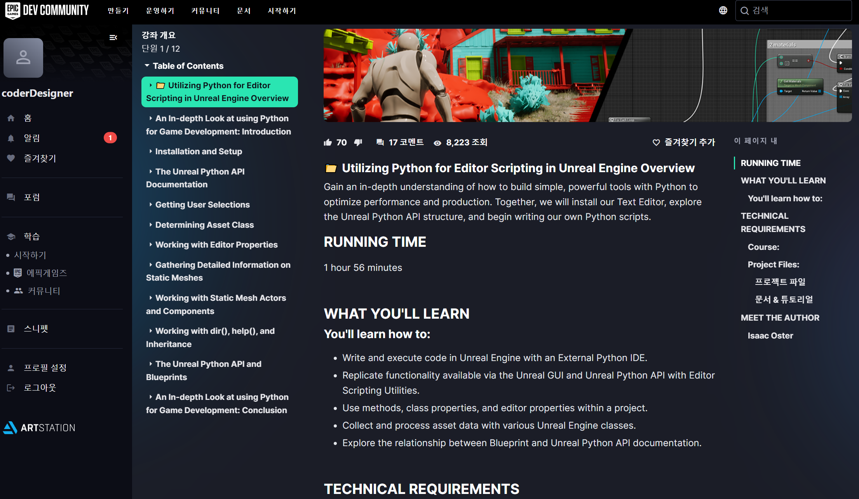This screenshot has width=859, height=499.
Task: Click the comments speech bubble icon
Action: 380,143
